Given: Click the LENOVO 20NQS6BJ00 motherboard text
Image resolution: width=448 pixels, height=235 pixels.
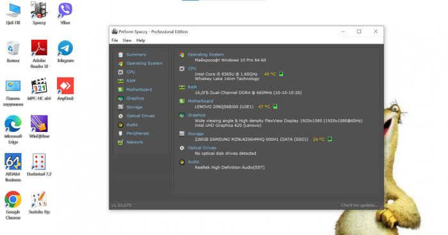Looking at the screenshot, I should coord(224,107).
